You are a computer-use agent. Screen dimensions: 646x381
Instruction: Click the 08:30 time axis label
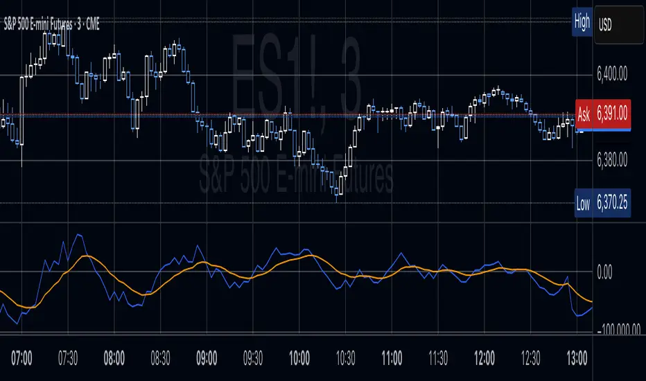coord(160,358)
